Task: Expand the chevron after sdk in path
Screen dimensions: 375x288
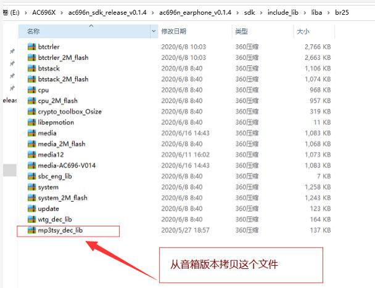Action: 261,13
